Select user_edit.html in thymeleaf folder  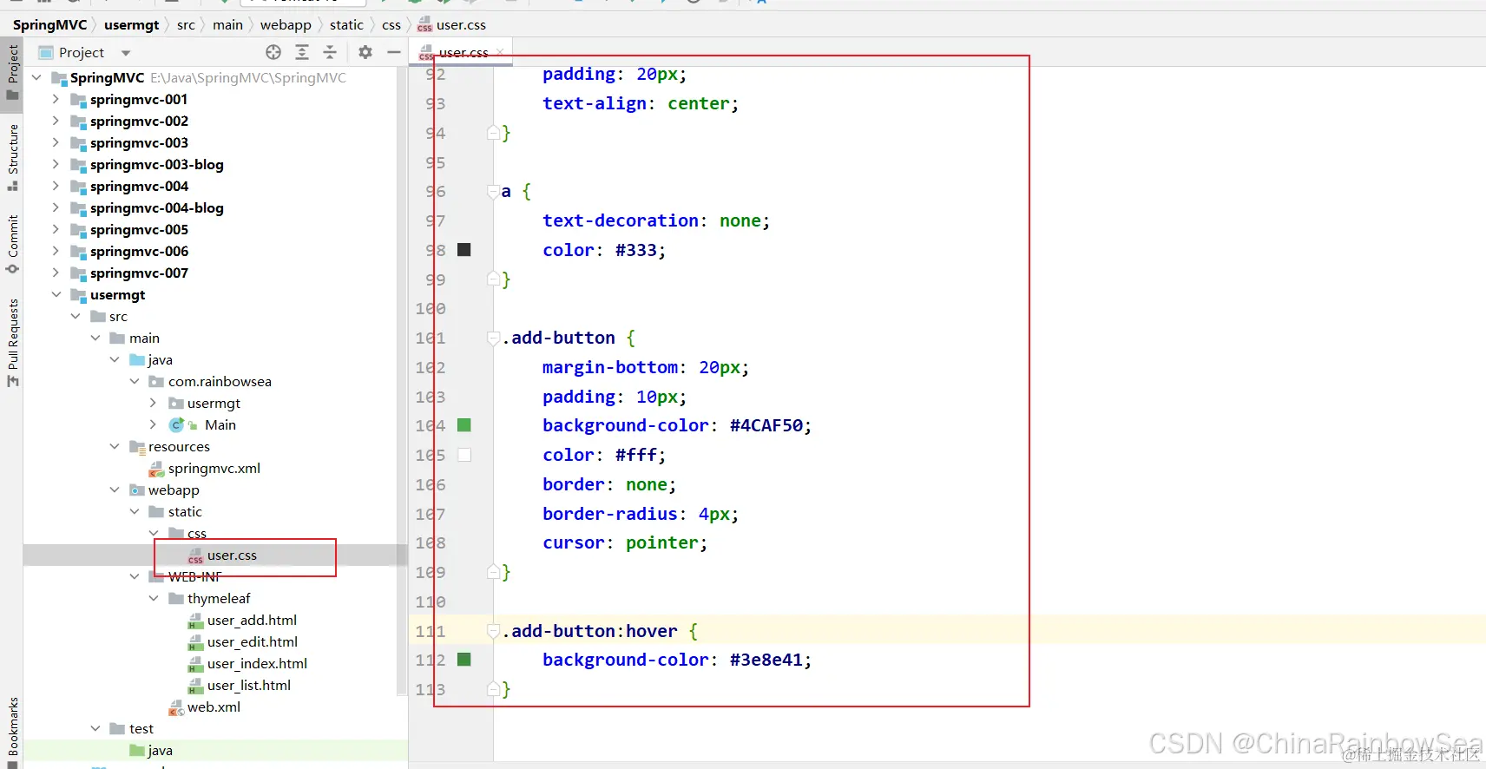252,641
